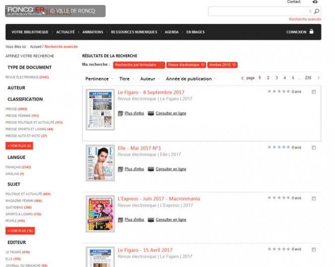
Task: Remove the Revue électronique filter tag
Action: click(203, 65)
